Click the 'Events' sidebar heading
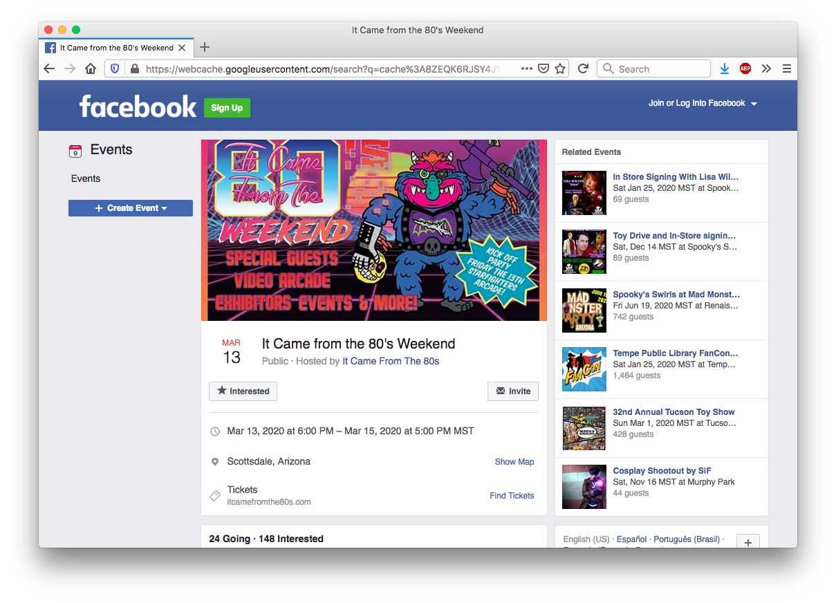 point(111,150)
